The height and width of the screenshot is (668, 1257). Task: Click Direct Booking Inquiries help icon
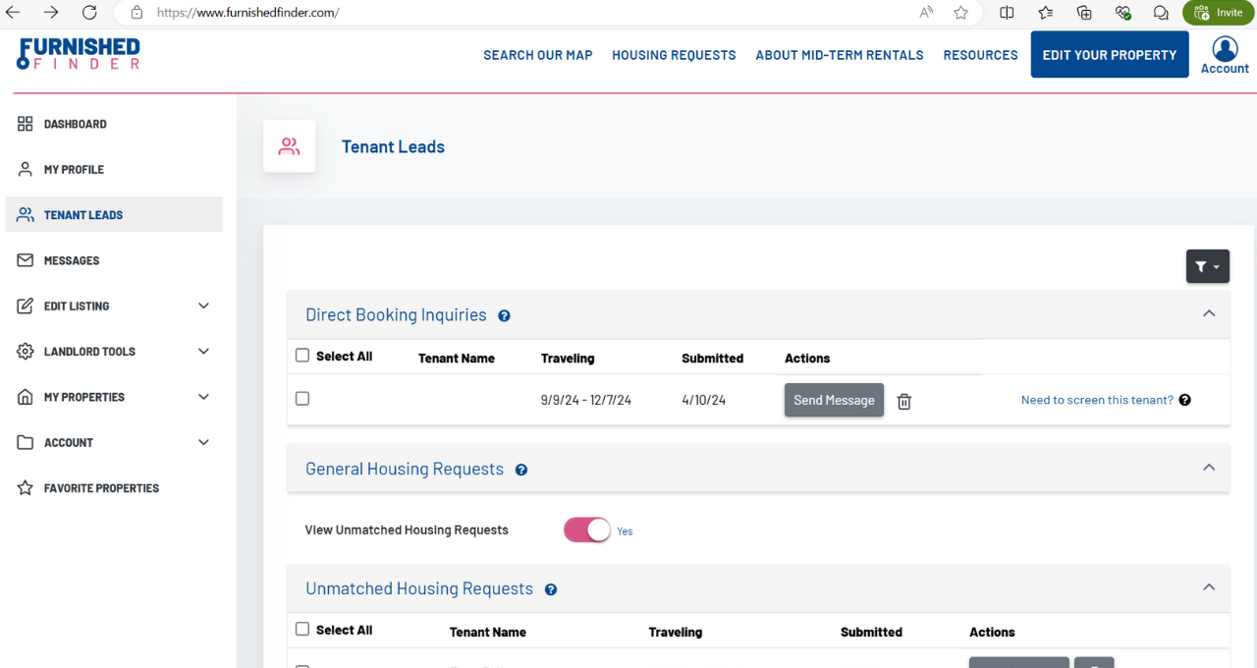pos(504,316)
